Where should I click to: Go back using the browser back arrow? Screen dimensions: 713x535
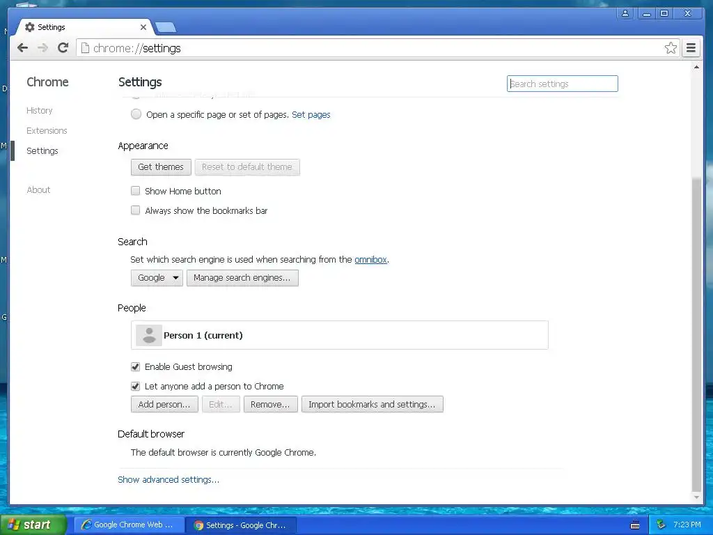(x=22, y=48)
